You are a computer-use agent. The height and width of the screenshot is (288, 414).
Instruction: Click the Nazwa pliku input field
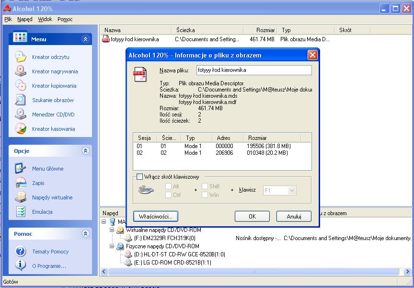(x=254, y=70)
